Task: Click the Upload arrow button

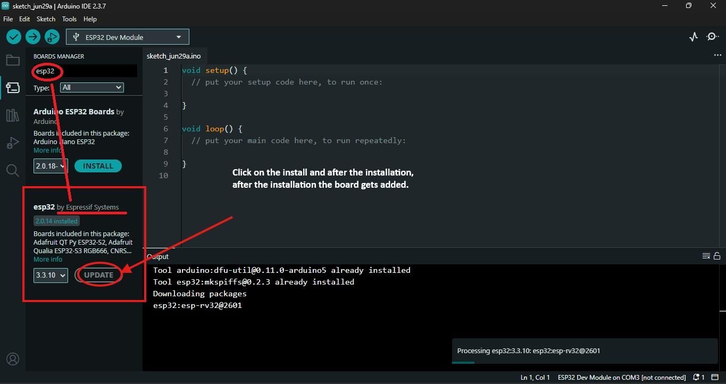Action: tap(33, 37)
